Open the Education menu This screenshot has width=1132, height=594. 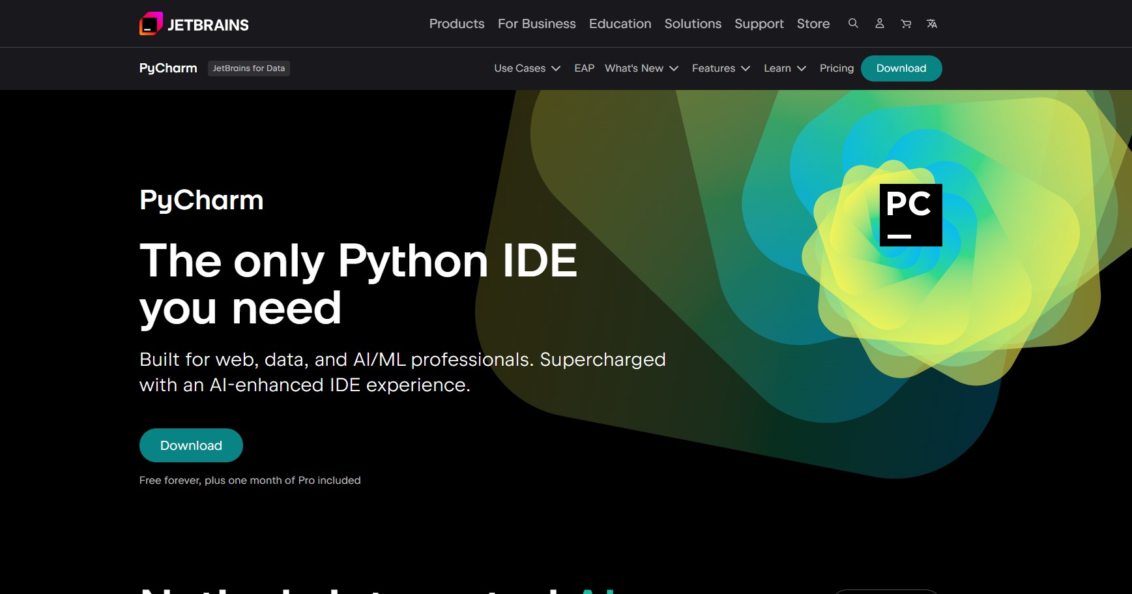620,23
